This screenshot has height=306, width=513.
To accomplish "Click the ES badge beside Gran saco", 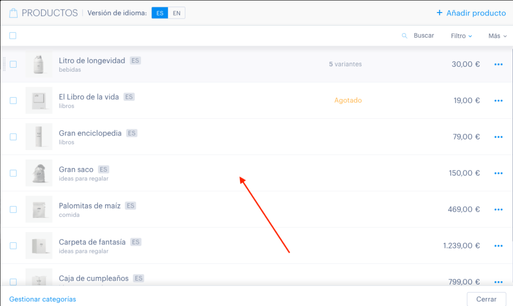I will coord(103,170).
